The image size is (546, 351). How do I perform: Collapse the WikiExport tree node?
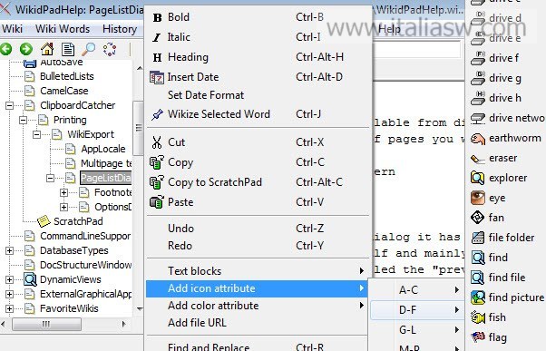(36, 134)
